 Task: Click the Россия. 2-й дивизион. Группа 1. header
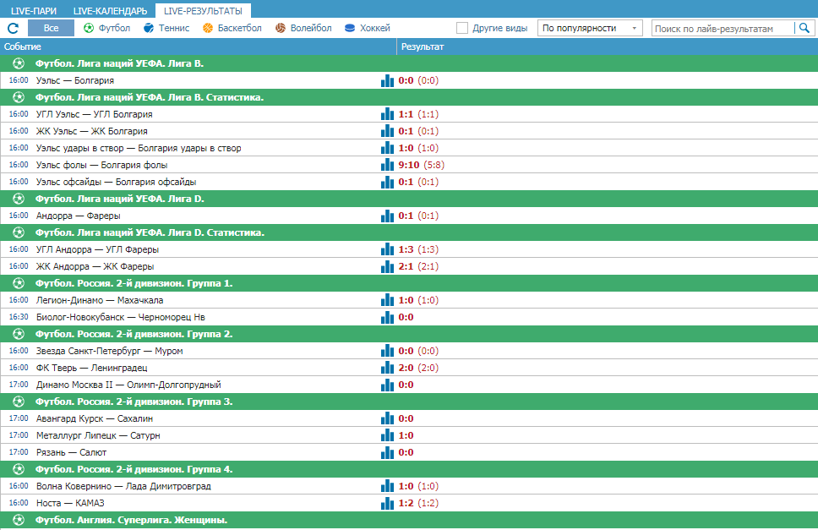pos(409,283)
